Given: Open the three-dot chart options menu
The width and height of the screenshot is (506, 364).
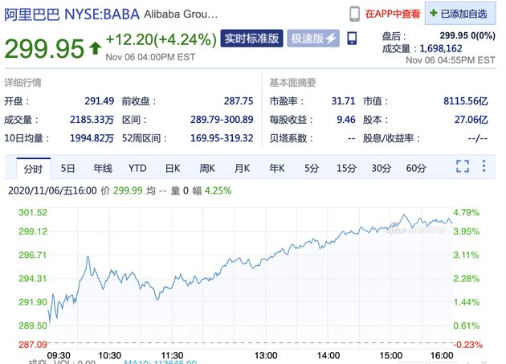Looking at the screenshot, I should 484,166.
